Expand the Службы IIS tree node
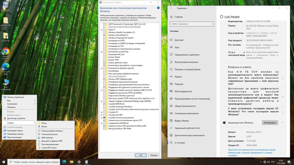This screenshot has height=165, width=294. [x=101, y=112]
